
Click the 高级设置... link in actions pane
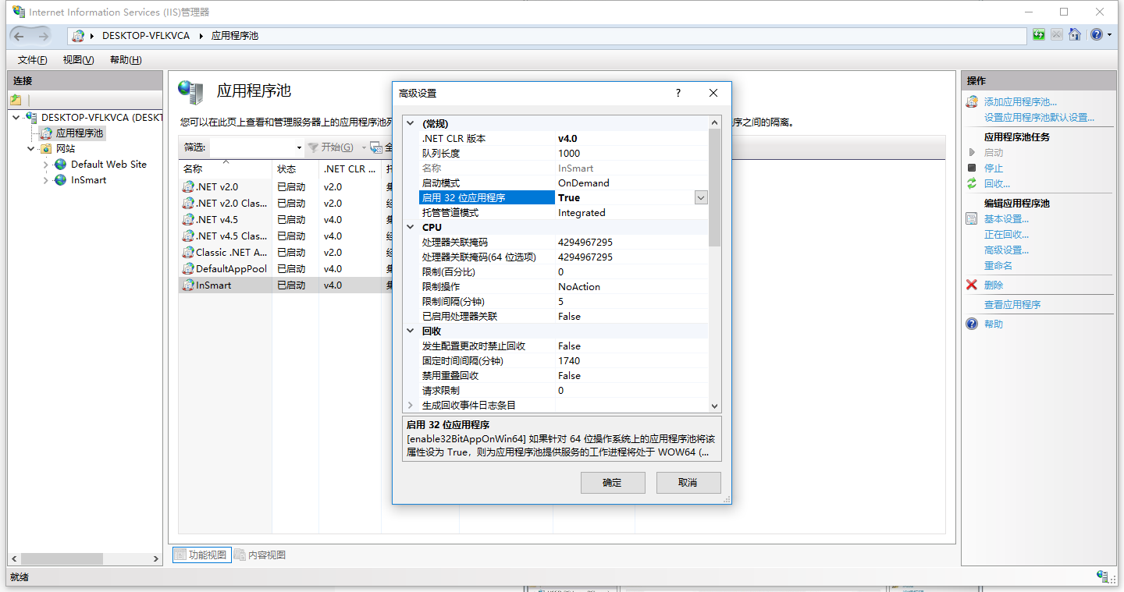pos(1006,250)
